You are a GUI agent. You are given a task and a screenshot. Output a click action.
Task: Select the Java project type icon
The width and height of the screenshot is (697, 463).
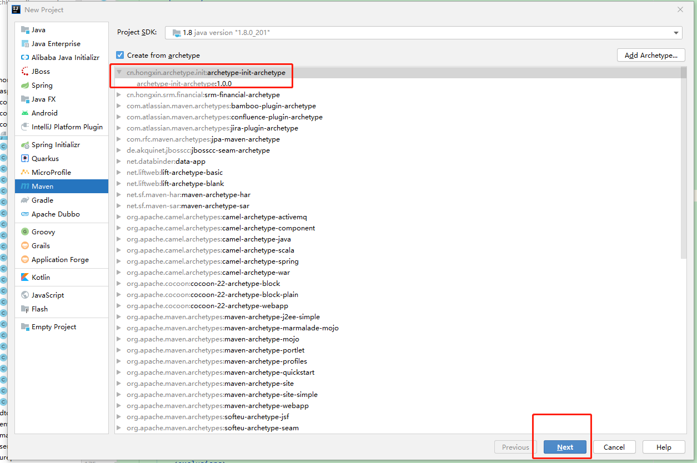click(24, 30)
